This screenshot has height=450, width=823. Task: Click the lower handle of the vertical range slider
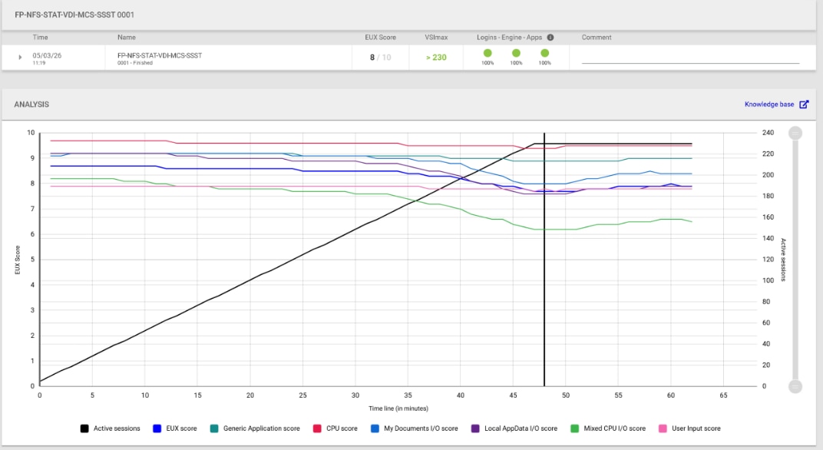795,386
